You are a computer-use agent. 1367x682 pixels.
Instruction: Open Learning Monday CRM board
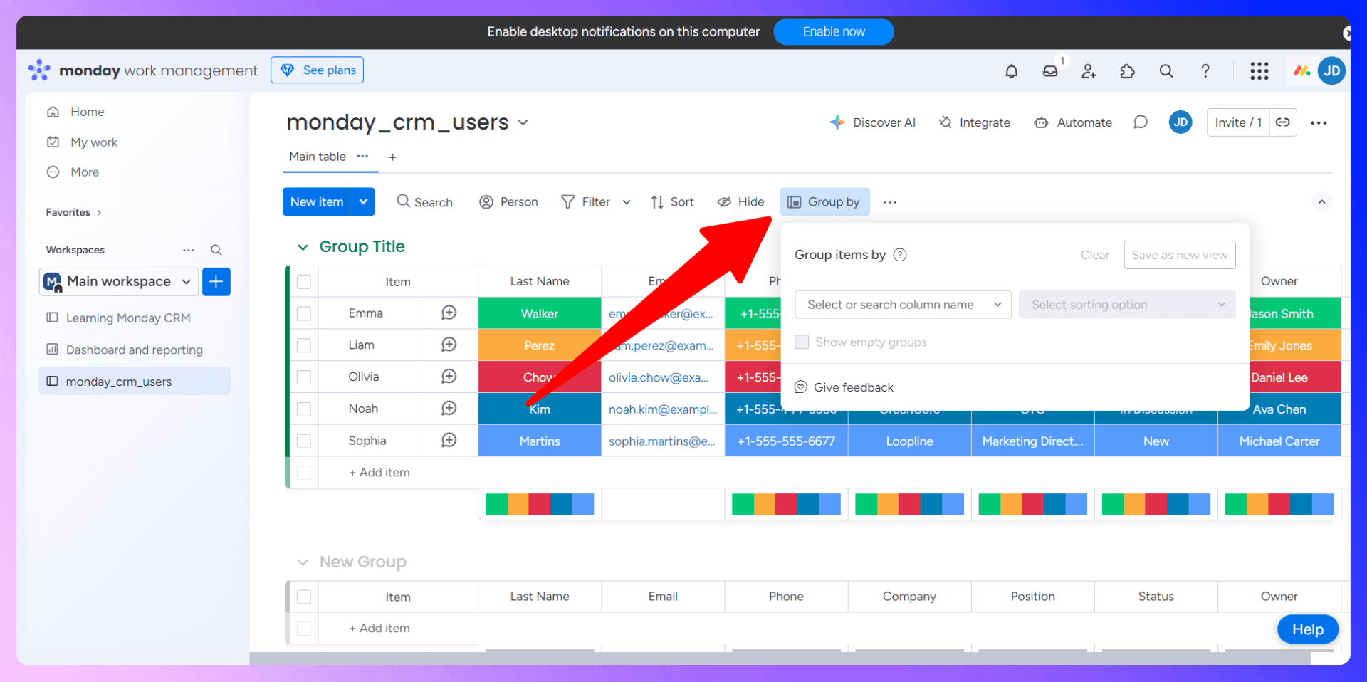coord(128,318)
